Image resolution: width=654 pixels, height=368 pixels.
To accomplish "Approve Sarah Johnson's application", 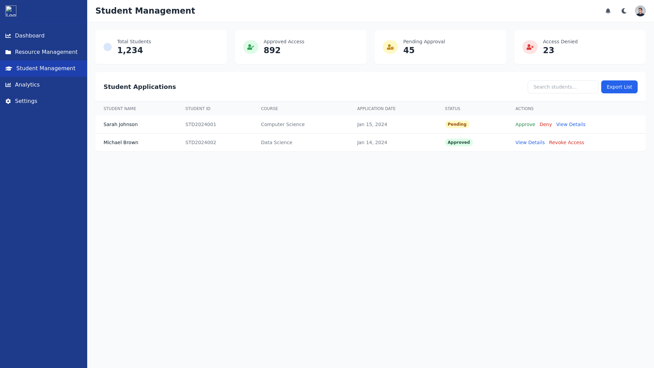I will pyautogui.click(x=525, y=124).
